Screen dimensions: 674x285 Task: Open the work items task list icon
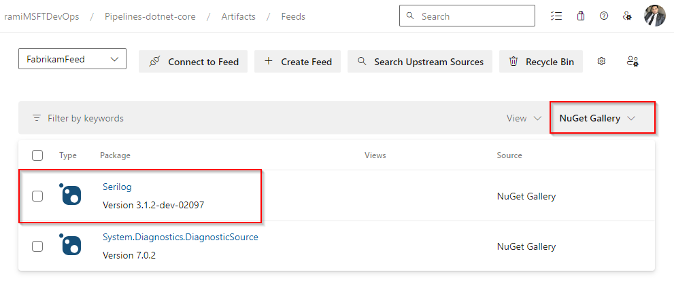click(x=556, y=16)
